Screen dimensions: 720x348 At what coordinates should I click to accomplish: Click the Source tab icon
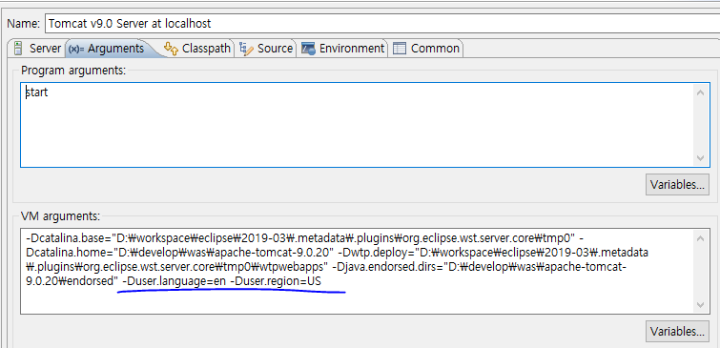247,49
